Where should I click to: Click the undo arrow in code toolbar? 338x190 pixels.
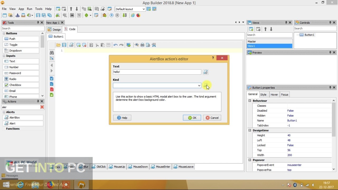point(115,45)
